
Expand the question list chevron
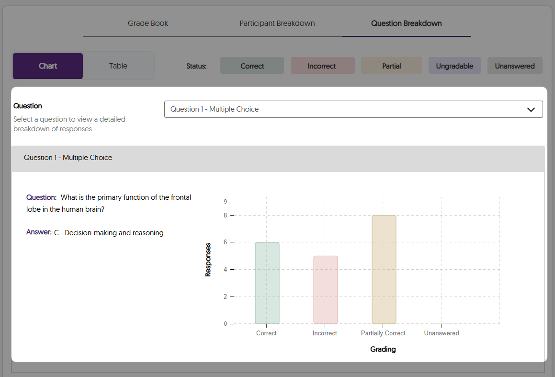click(531, 109)
